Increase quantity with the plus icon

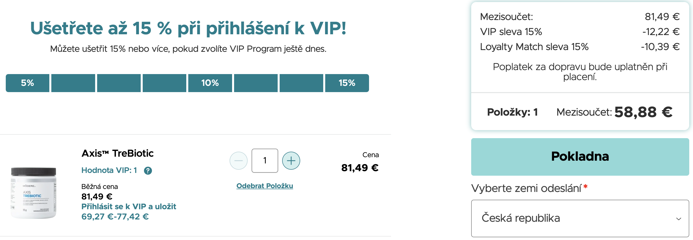click(x=291, y=161)
